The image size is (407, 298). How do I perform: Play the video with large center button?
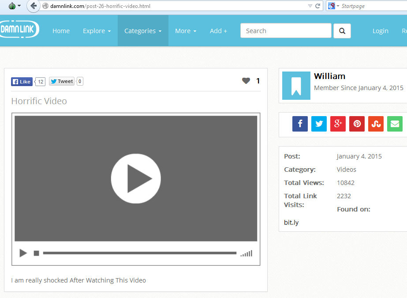(136, 179)
